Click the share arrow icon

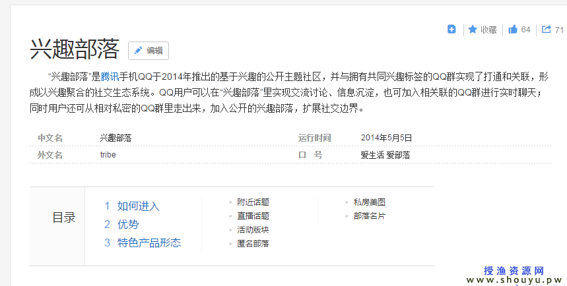[546, 29]
